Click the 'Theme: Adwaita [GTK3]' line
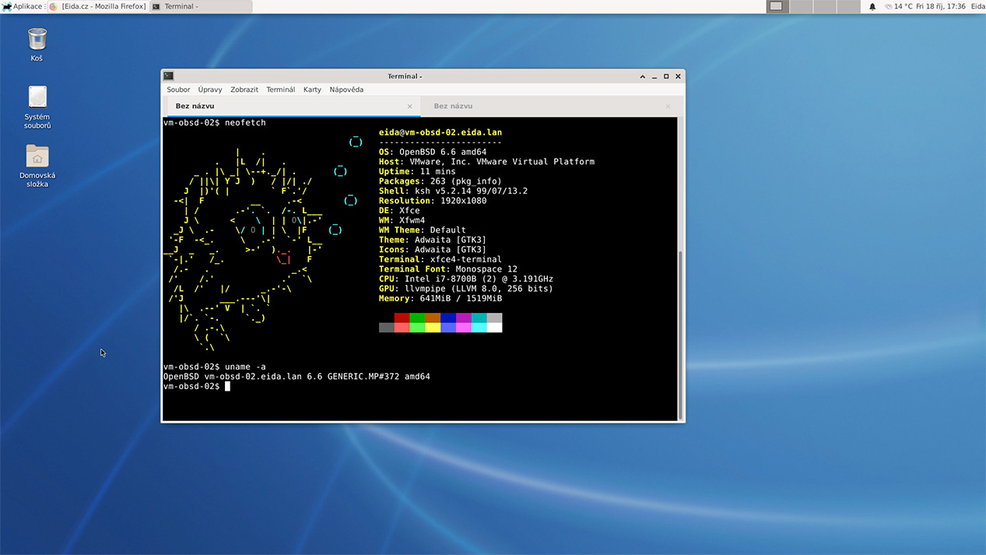This screenshot has height=555, width=986. [x=433, y=240]
